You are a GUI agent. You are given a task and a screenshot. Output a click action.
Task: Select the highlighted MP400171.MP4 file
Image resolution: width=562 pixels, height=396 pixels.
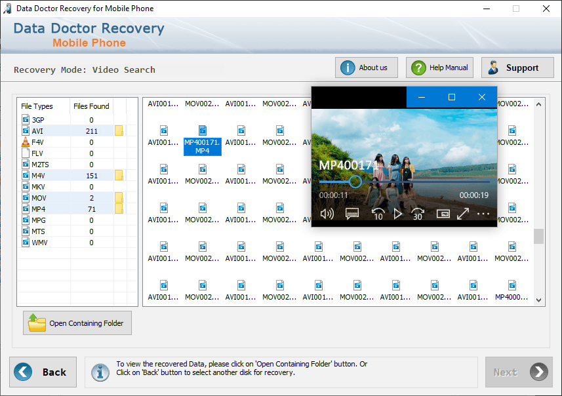[203, 142]
